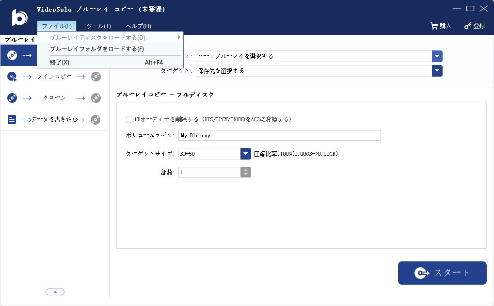This screenshot has height=306, width=494.
Task: Select the Write Data document icon
Action: tap(12, 119)
